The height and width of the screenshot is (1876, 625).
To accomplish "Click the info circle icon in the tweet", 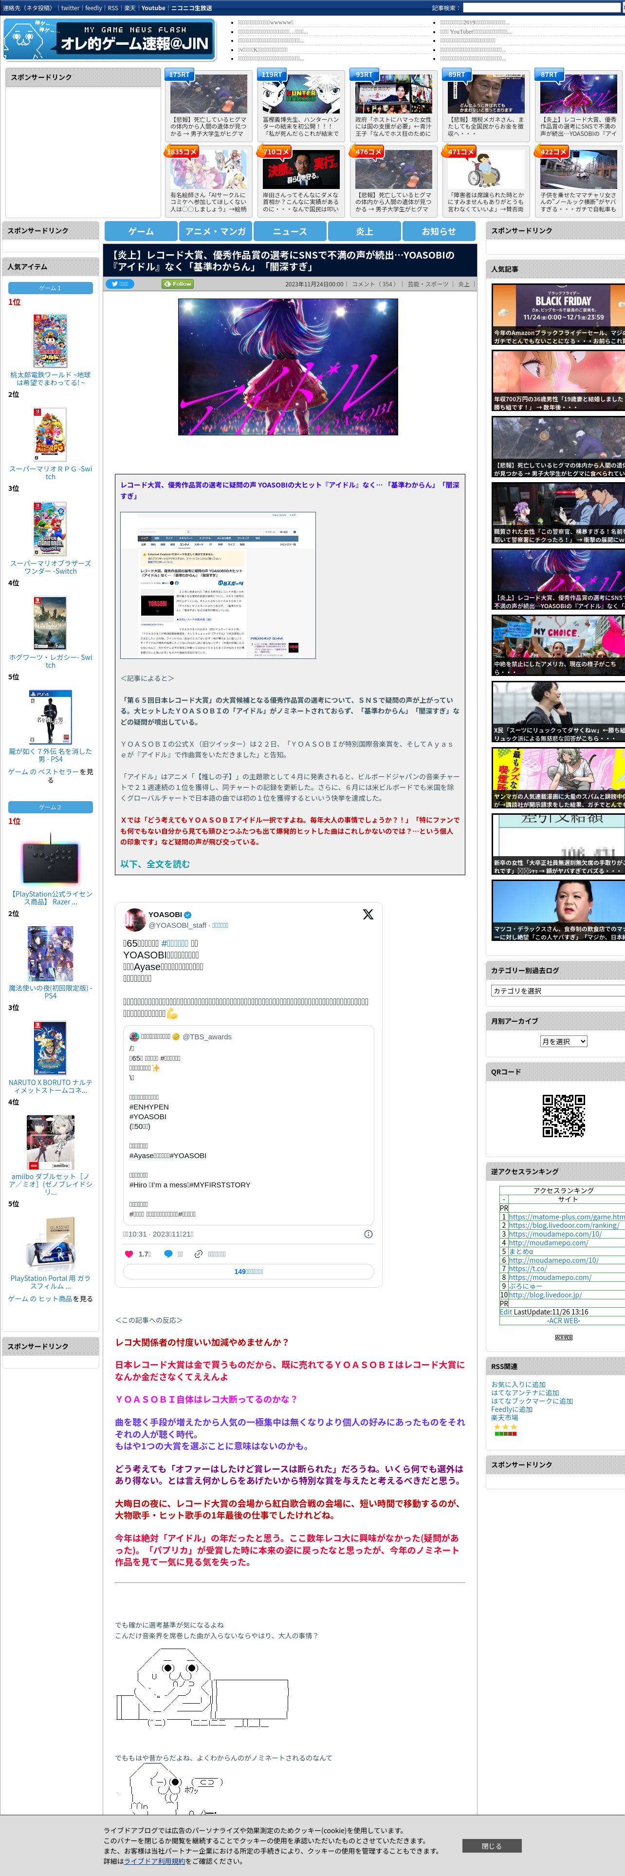I will (368, 1234).
